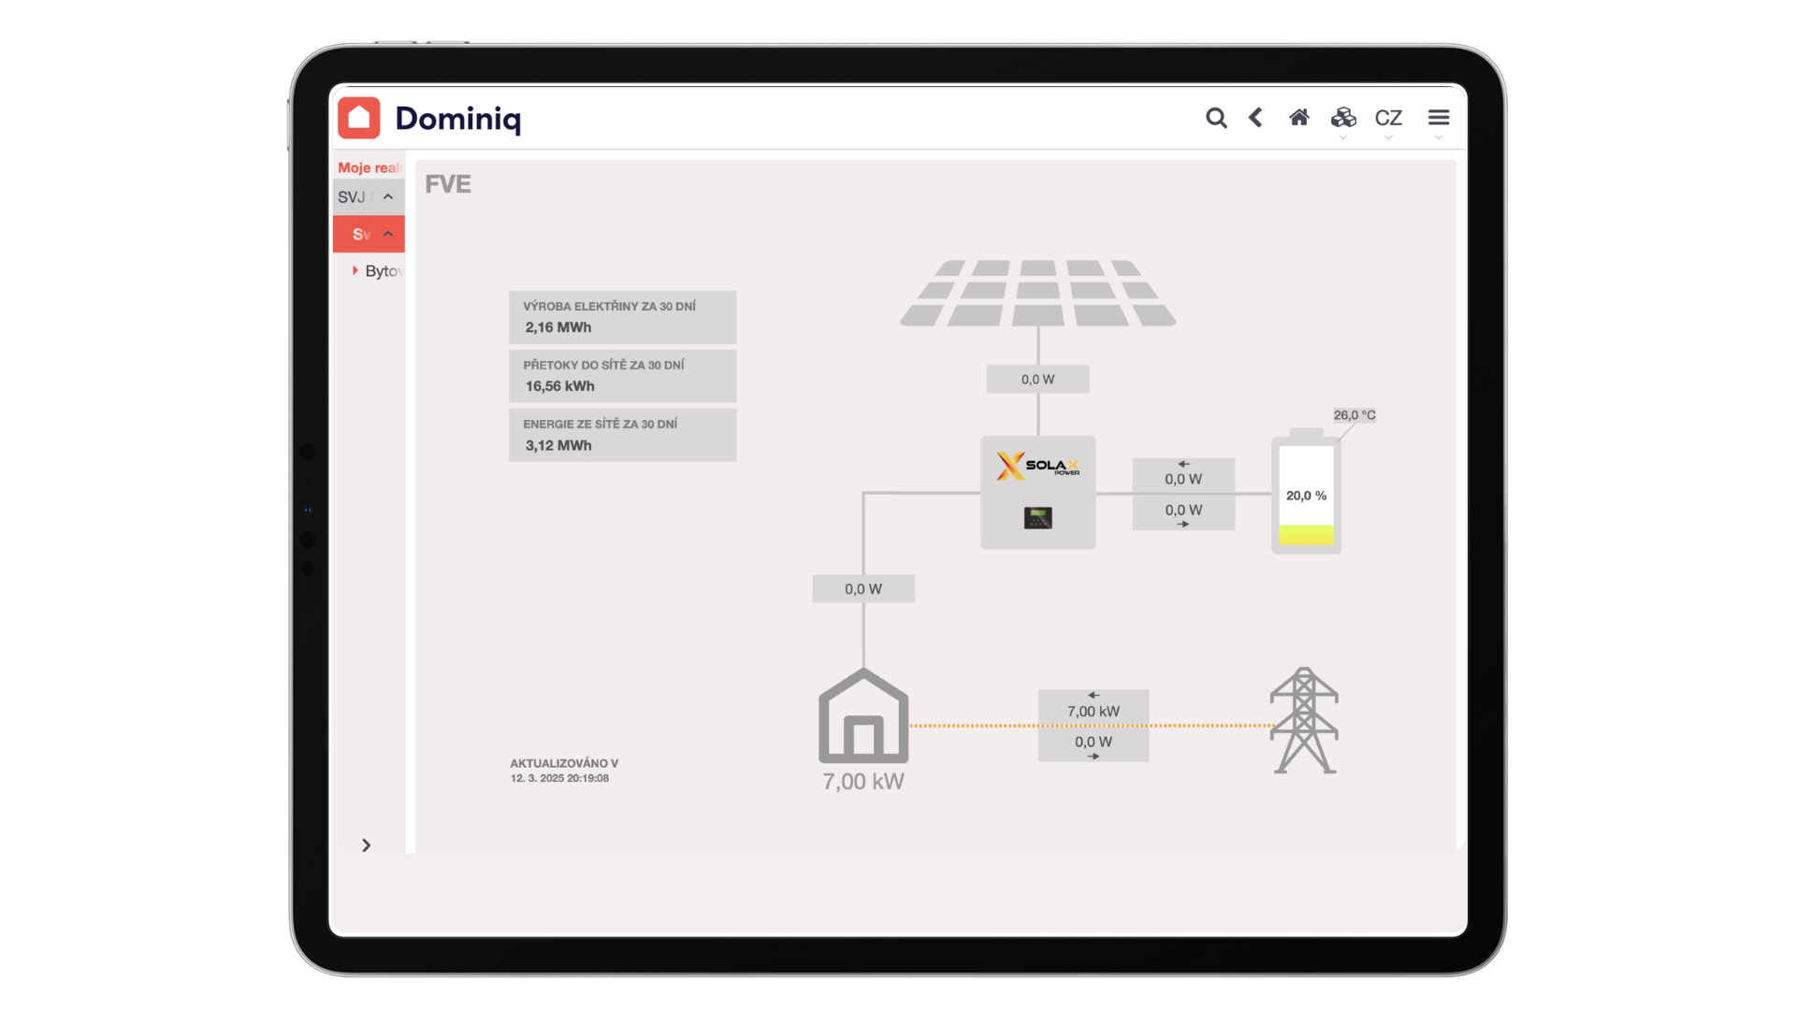1796x1010 pixels.
Task: Collapse the red Sv sidebar item
Action: pyautogui.click(x=388, y=234)
